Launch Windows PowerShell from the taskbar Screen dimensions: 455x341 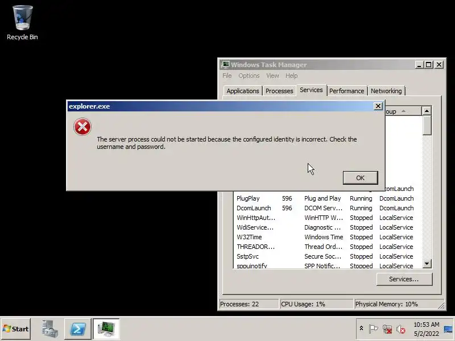78,328
